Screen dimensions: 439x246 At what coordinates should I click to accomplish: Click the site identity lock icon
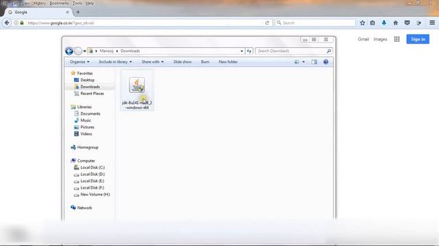[x=22, y=23]
